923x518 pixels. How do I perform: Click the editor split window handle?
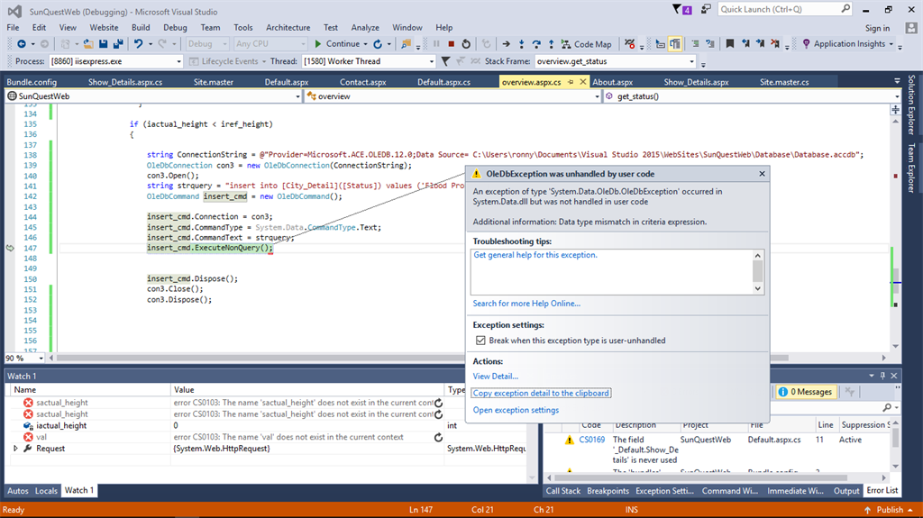coord(895,110)
